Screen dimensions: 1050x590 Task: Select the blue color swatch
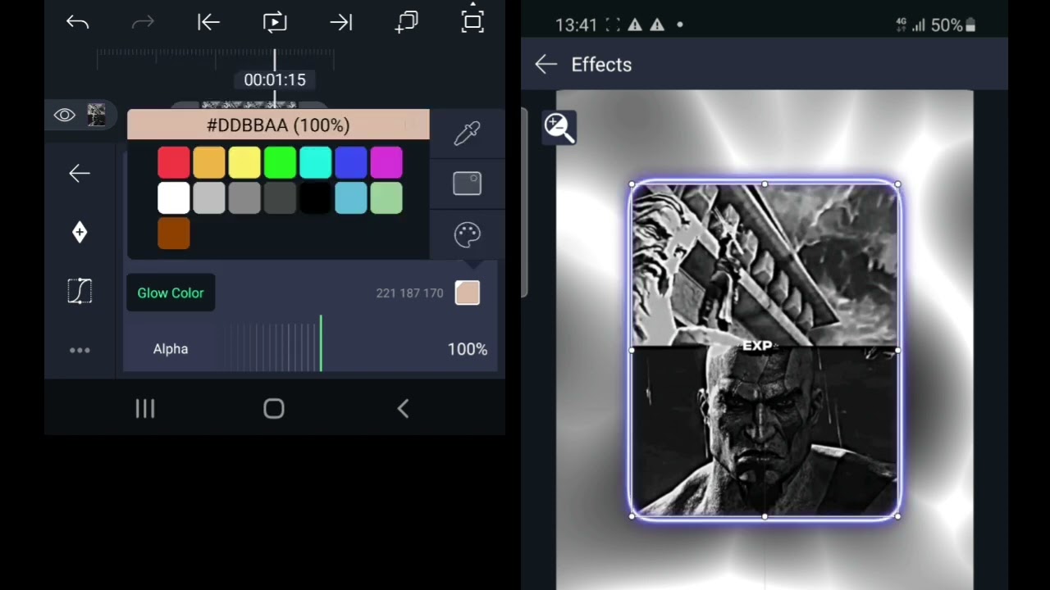coord(351,163)
